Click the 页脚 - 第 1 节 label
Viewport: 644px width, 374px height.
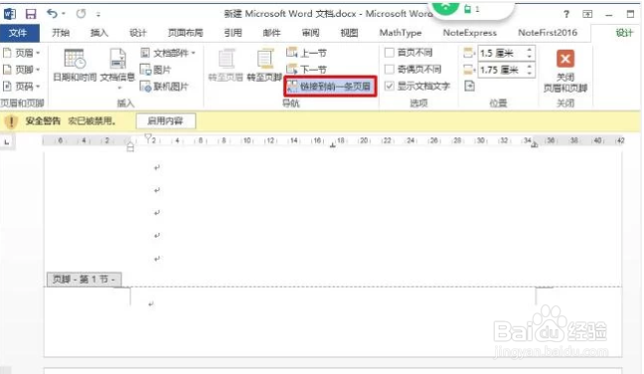[x=83, y=280]
